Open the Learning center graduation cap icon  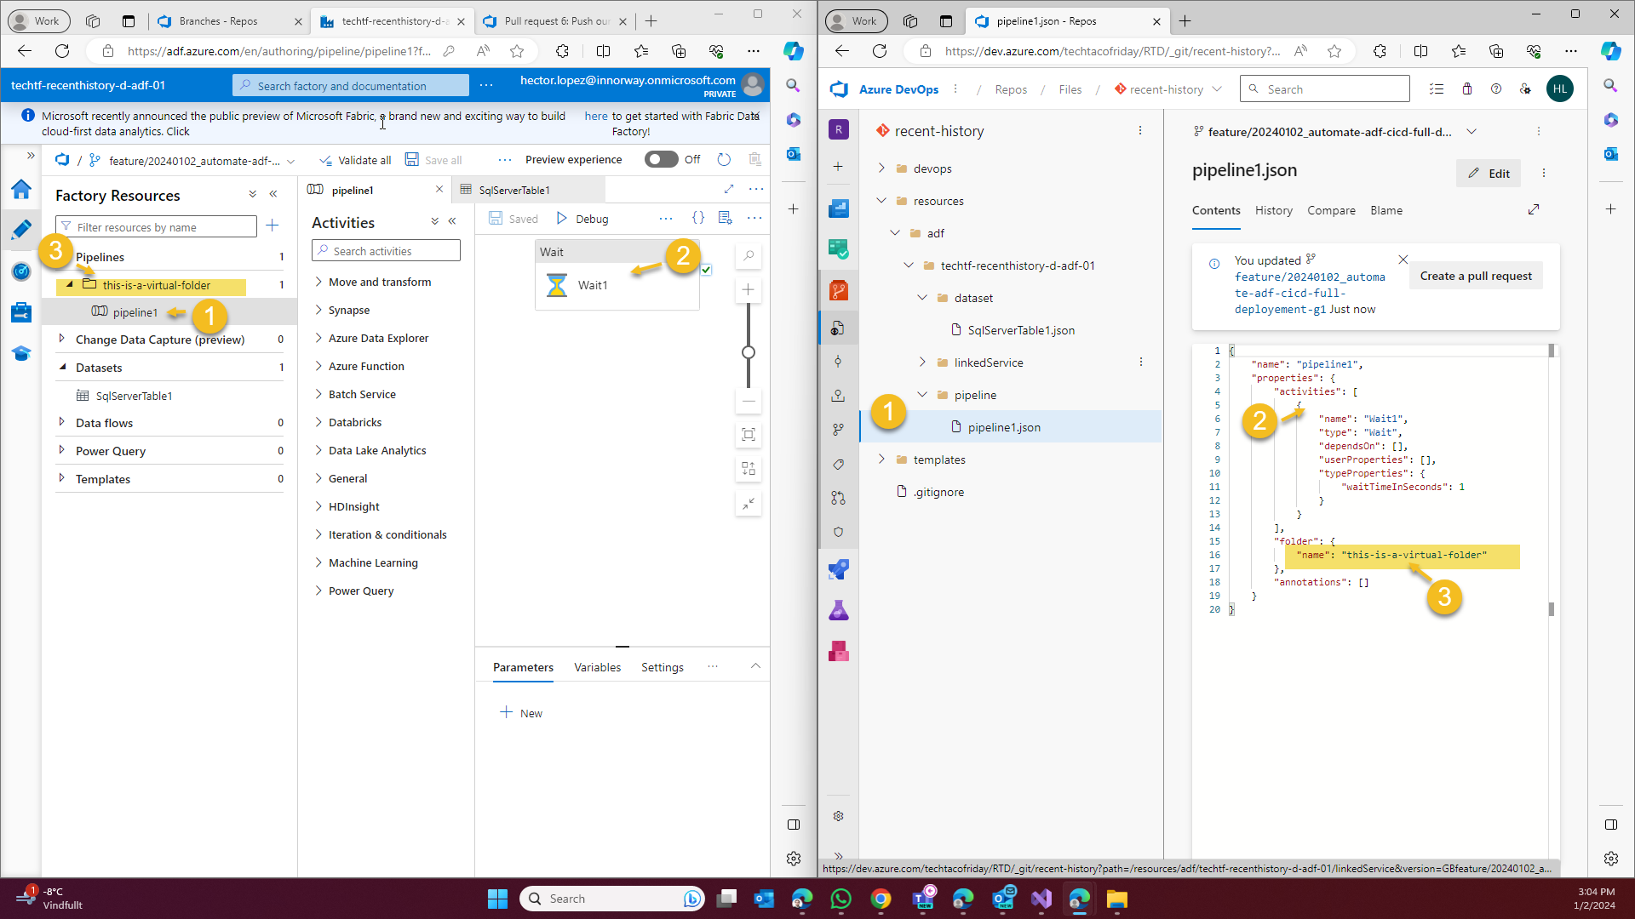21,352
